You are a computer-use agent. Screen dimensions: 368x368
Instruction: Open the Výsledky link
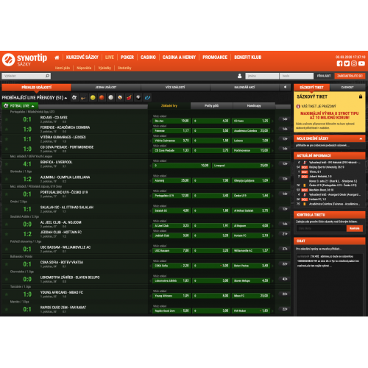click(105, 68)
